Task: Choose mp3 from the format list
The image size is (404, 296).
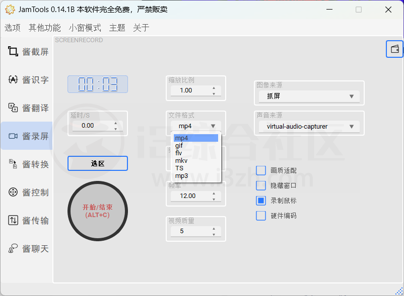Action: click(196, 176)
